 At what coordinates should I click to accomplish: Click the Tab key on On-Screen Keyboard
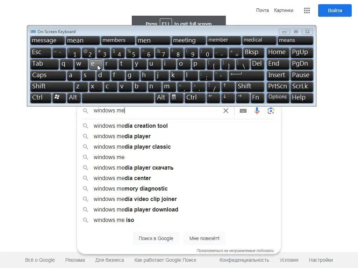point(44,64)
